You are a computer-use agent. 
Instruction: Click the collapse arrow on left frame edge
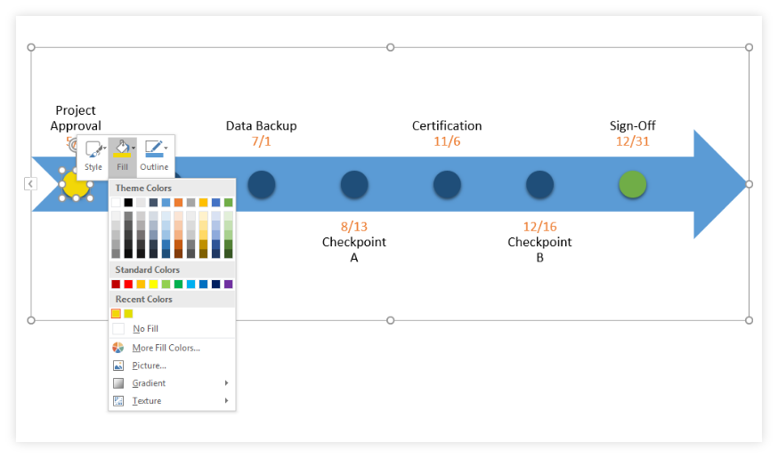coord(30,183)
